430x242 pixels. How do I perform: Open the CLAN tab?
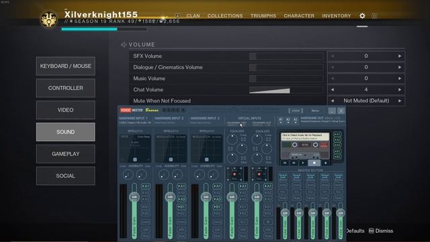pos(193,16)
